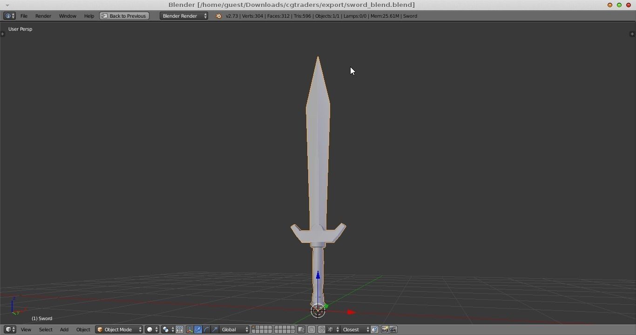636x335 pixels.
Task: Maximize the window with green button
Action: click(x=619, y=5)
